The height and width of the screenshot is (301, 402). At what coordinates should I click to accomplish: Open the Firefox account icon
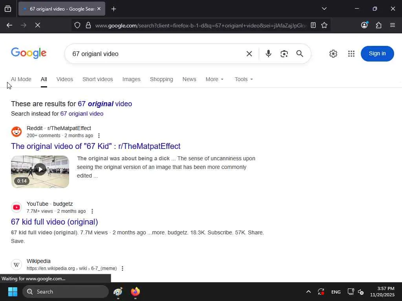click(364, 25)
